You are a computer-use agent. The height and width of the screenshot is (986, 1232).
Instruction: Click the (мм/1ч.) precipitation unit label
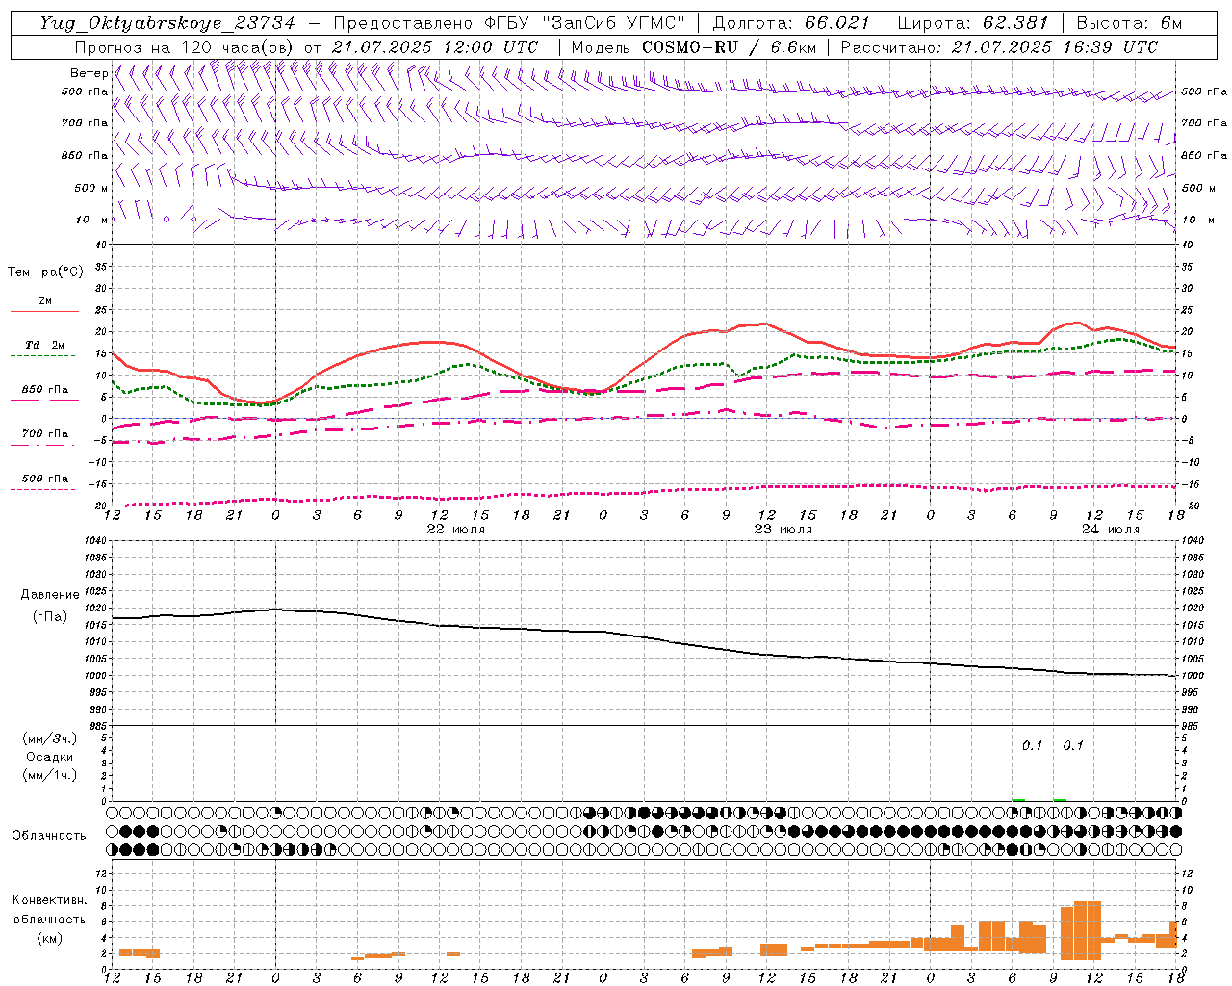[50, 775]
